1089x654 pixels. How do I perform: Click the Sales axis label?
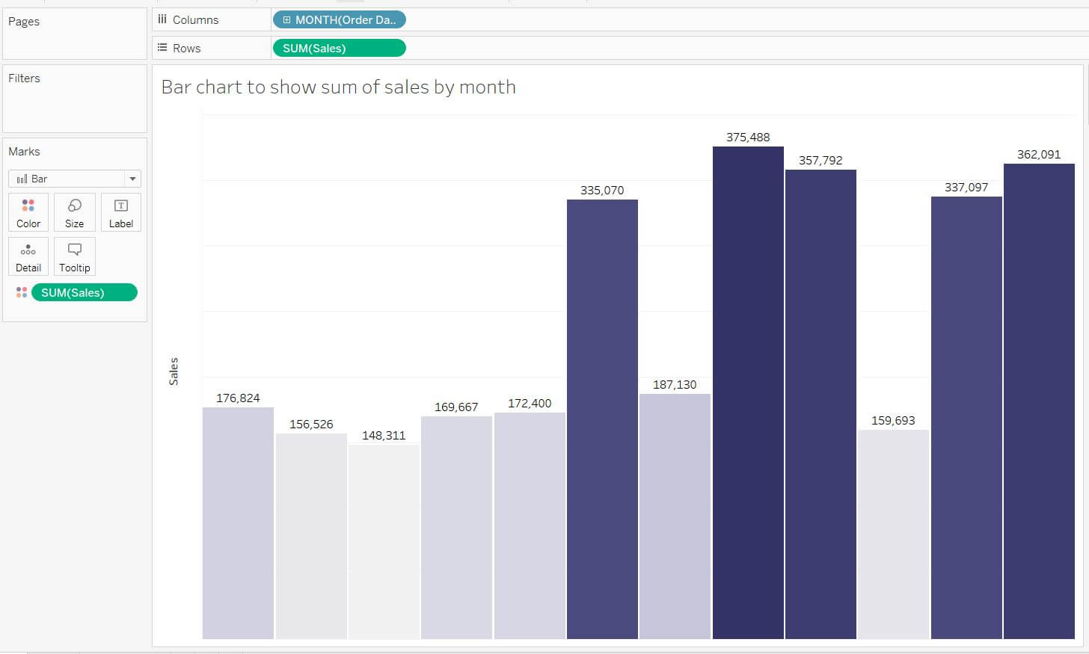(174, 371)
